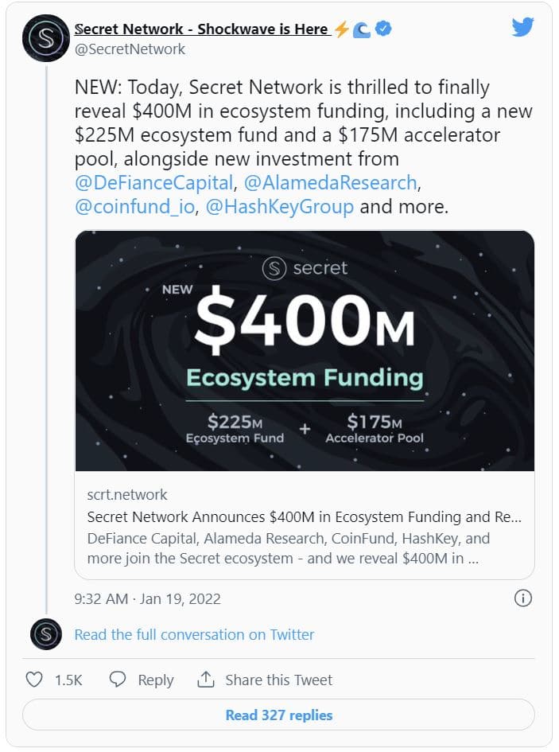559x752 pixels.
Task: Click small Secret avatar beside conversation link
Action: click(x=46, y=634)
